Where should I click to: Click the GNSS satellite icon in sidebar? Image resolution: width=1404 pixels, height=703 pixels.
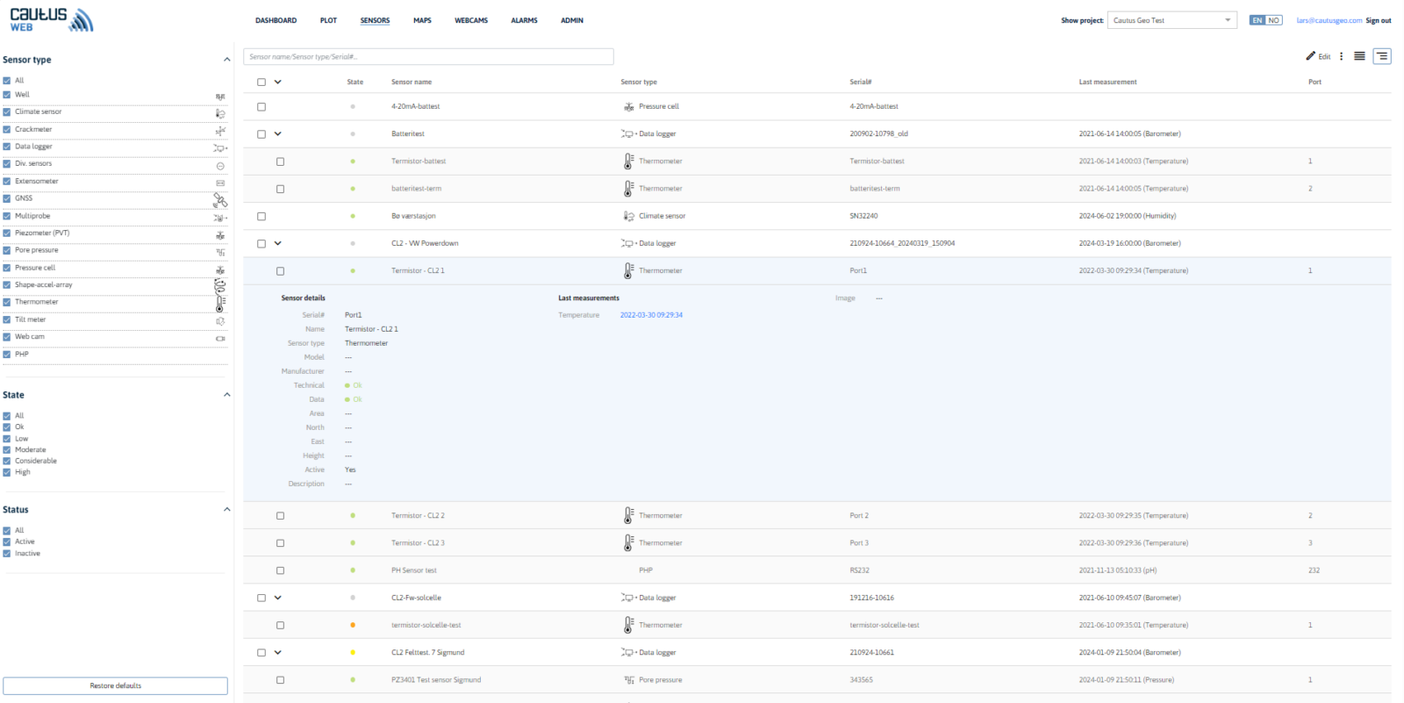point(220,200)
